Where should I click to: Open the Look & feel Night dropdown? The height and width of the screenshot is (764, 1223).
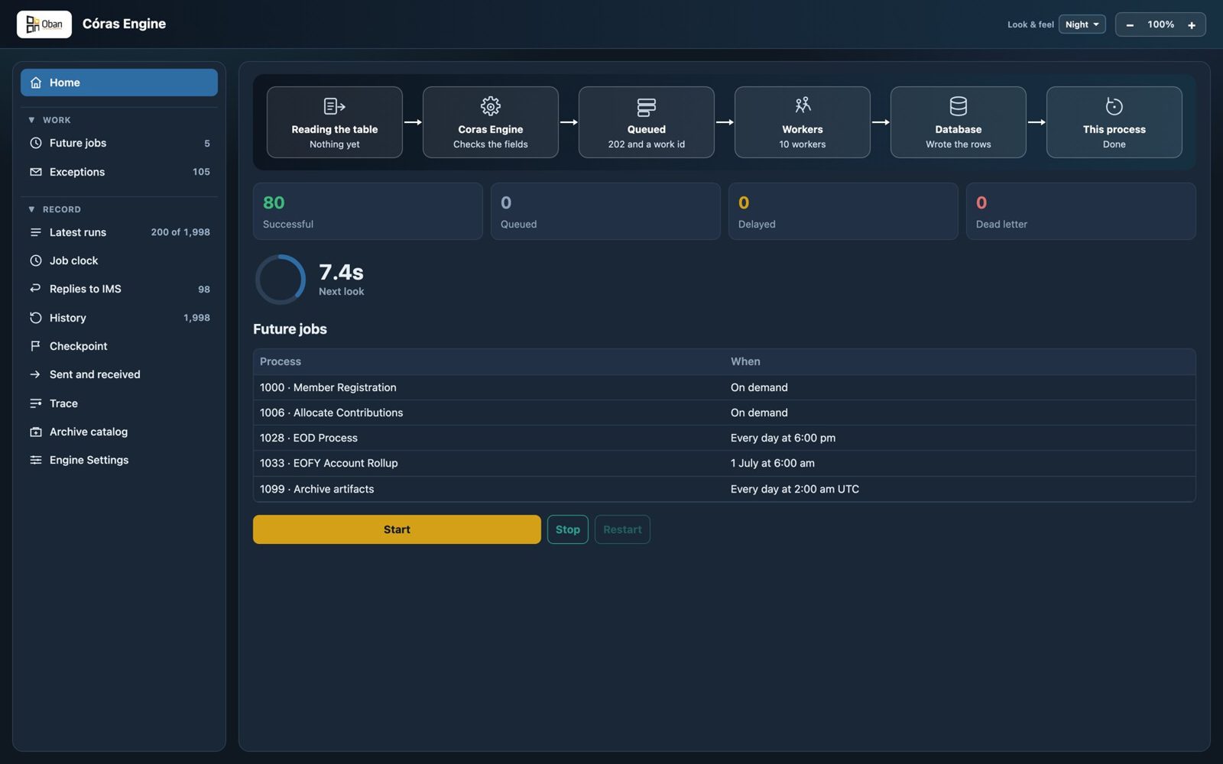[1082, 24]
